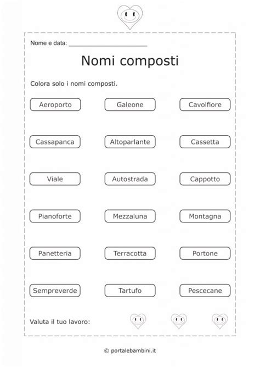260x368 pixels.
Task: Select the last rating heart face
Action: (x=219, y=321)
